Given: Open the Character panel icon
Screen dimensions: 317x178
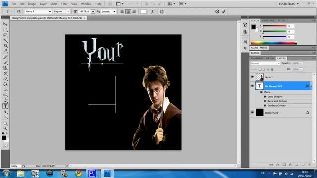Looking at the screenshot, I should click(245, 42).
